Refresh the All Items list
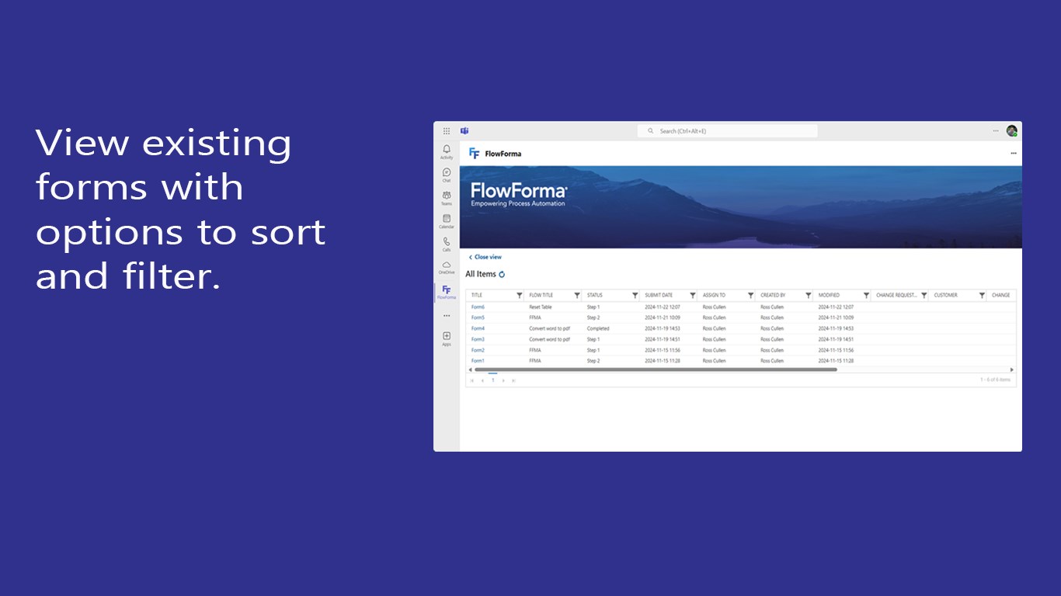This screenshot has height=596, width=1061. (502, 274)
